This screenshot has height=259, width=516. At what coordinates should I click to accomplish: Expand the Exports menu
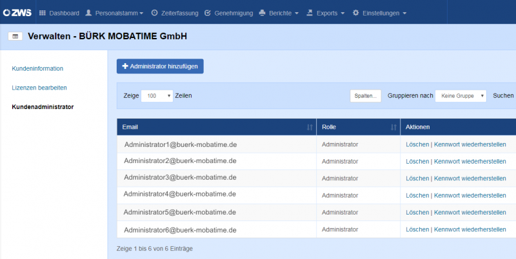[x=326, y=13]
